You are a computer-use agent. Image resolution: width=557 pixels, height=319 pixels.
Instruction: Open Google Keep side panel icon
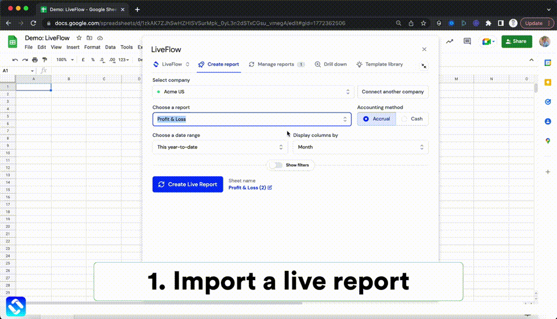tap(548, 82)
